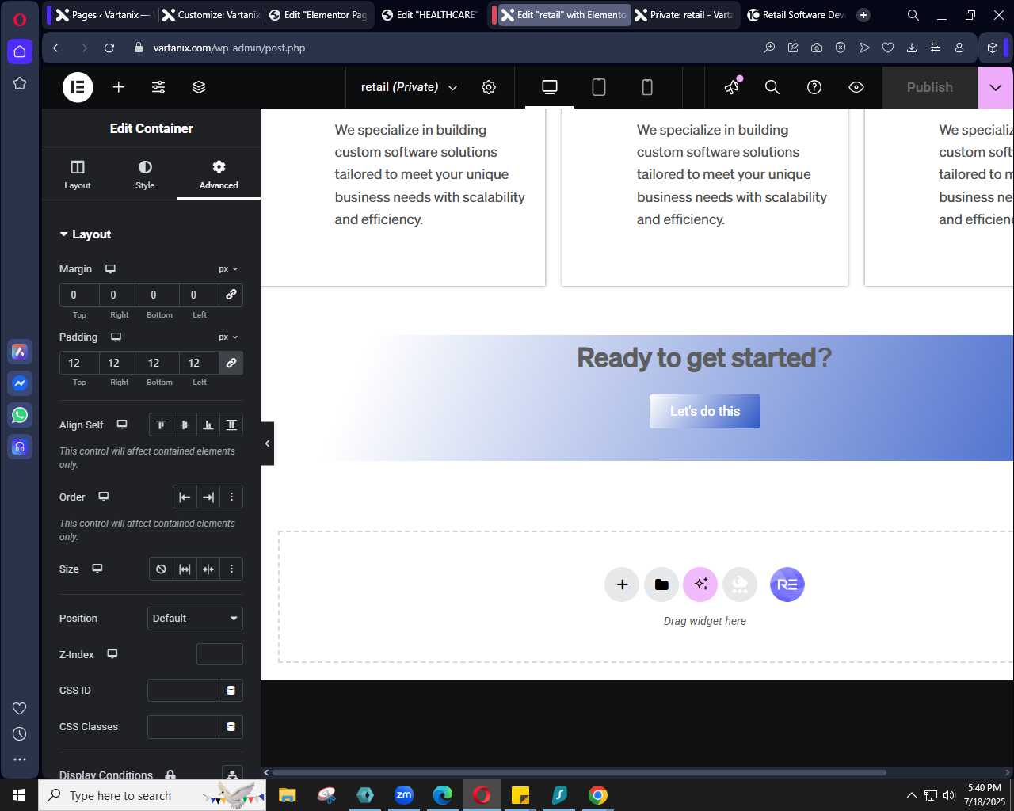The height and width of the screenshot is (811, 1014).
Task: Reload the current page
Action: (109, 48)
